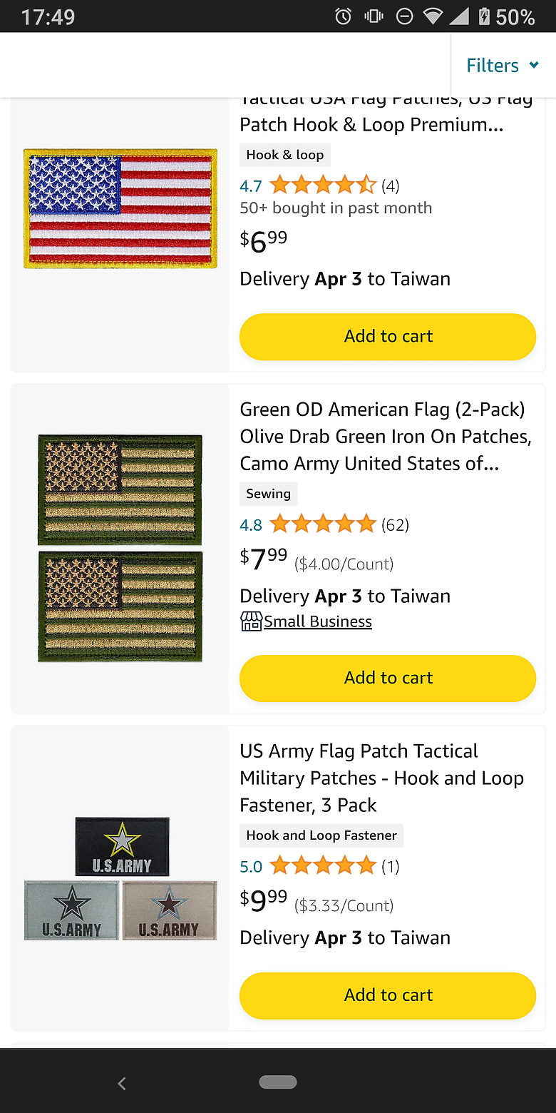Add the US Army 3 Pack to cart
Image resolution: width=556 pixels, height=1113 pixels.
coord(388,995)
